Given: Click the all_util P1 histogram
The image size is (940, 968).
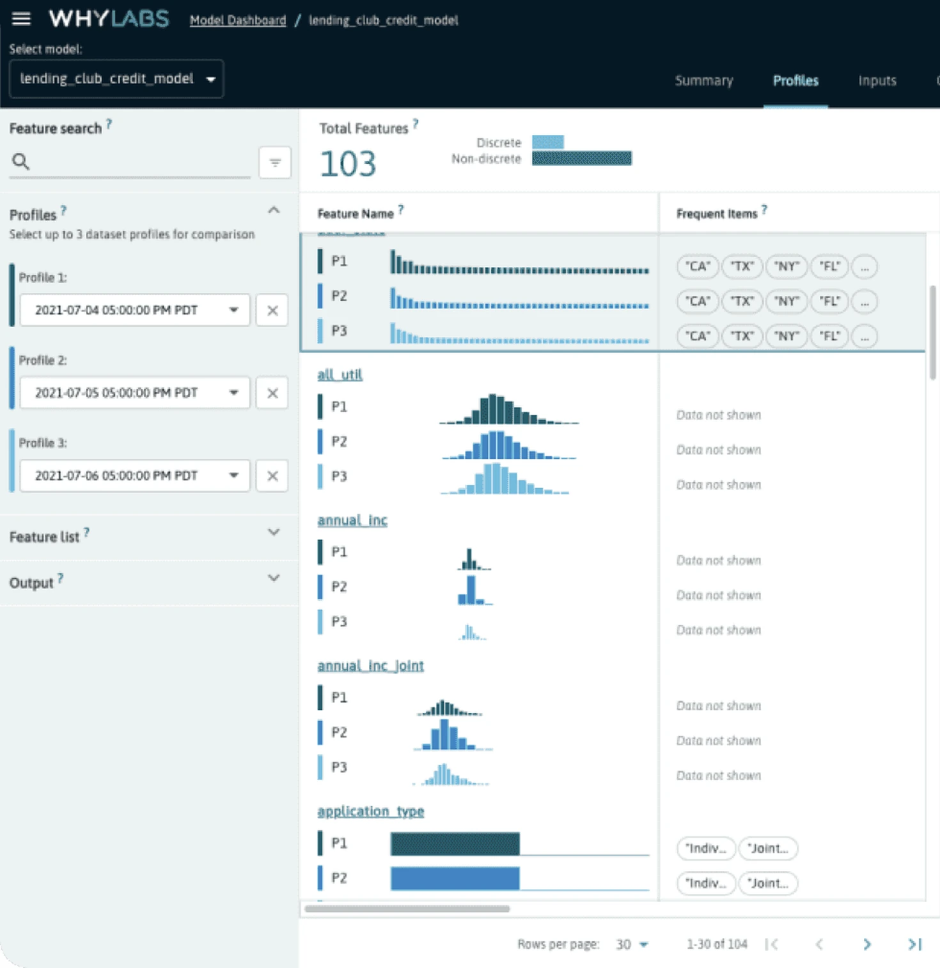Looking at the screenshot, I should [x=509, y=409].
